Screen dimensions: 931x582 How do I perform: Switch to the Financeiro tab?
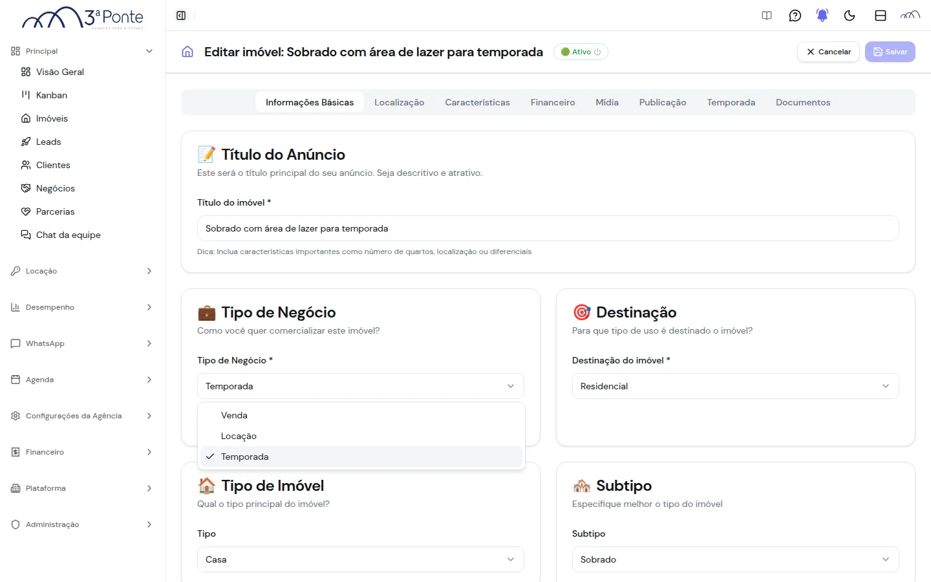tap(553, 102)
